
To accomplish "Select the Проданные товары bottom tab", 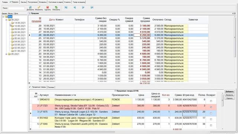I will pos(39,87).
